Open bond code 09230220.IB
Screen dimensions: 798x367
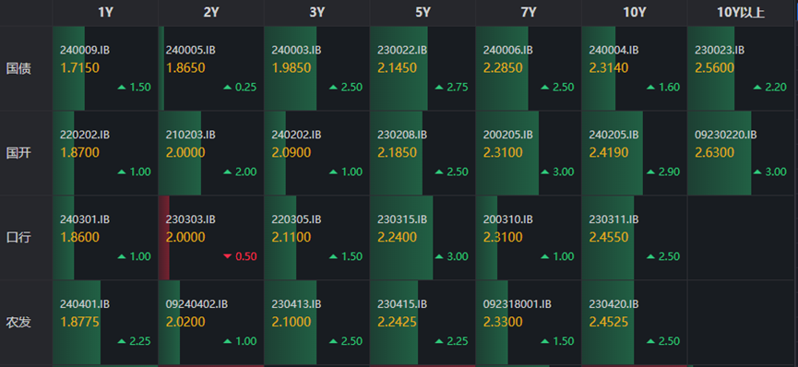(726, 135)
